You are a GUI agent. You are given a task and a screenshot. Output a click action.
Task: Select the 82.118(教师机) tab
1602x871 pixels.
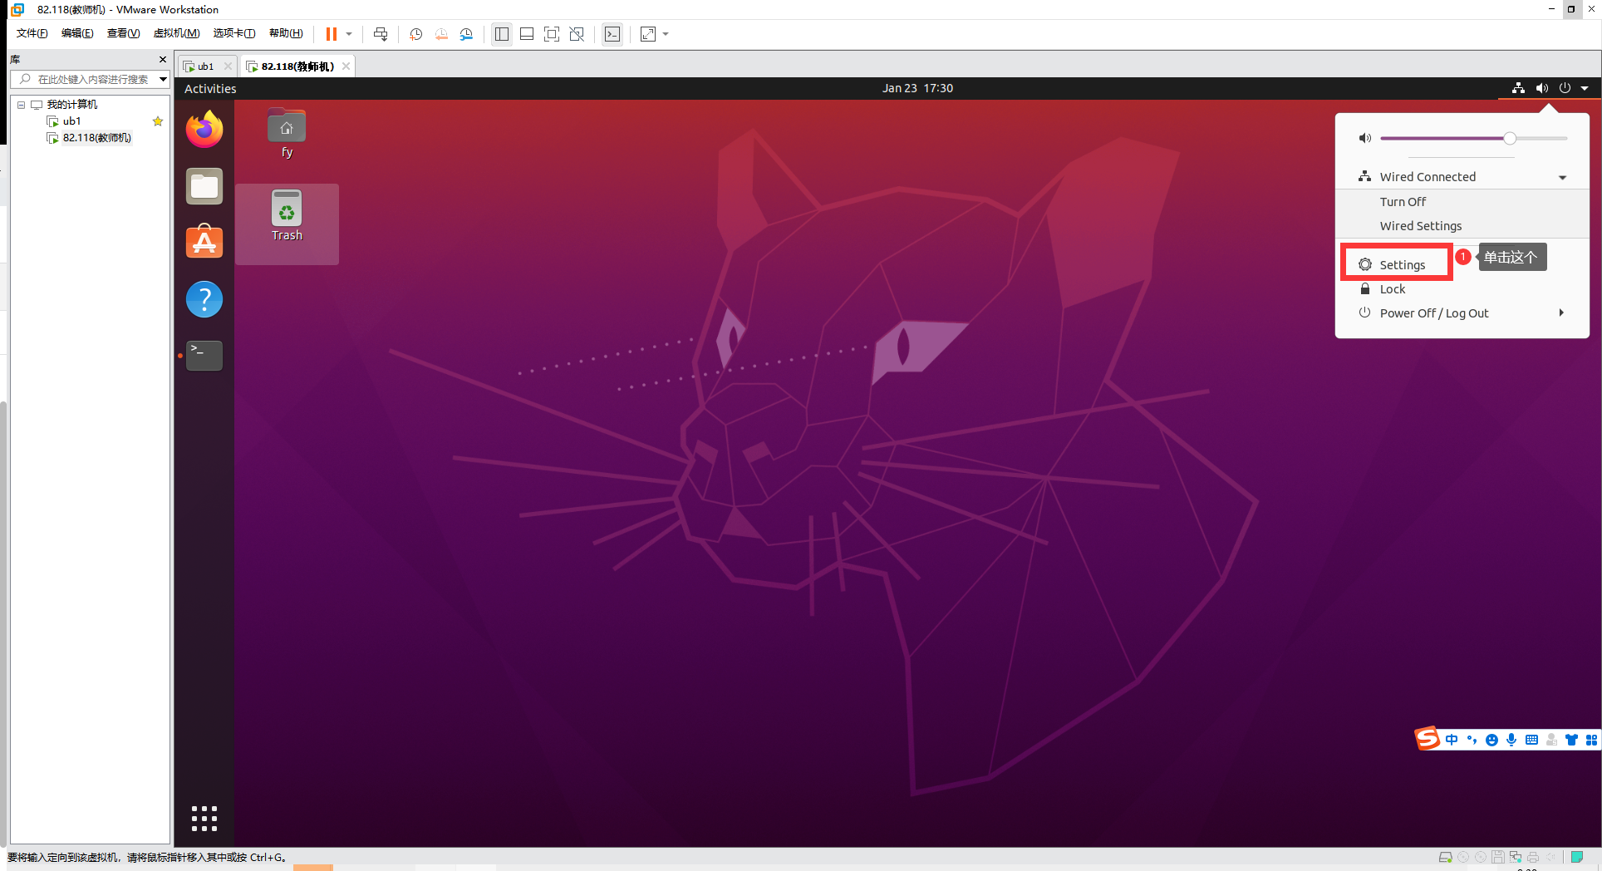tap(297, 66)
